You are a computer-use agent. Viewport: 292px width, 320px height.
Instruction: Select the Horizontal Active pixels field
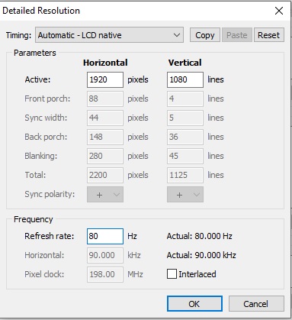105,79
